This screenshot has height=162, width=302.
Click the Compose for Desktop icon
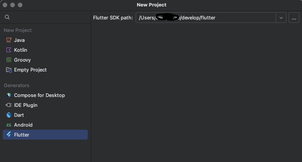coord(9,95)
